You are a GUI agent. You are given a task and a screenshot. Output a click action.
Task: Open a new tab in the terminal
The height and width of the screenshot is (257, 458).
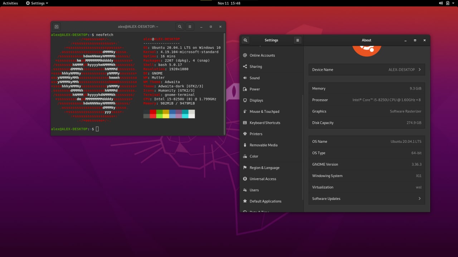(57, 27)
